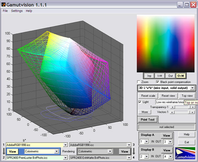Click the Help button at right
Viewport: 198px width, 162px height.
pyautogui.click(x=186, y=134)
